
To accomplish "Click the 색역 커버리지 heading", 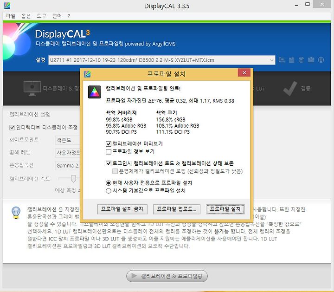I will [121, 113].
